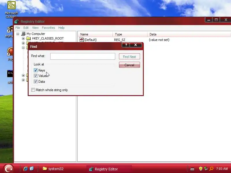The image size is (231, 173).
Task: Click the keyboard icon in the system tray
Action: (192, 169)
